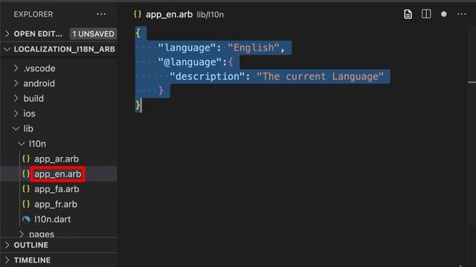Viewport: 476px width, 267px height.
Task: Open app_fa.arb file
Action: tap(57, 189)
